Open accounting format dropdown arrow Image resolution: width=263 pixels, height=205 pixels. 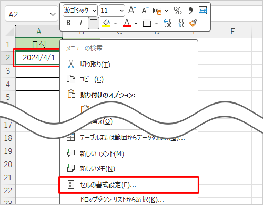click(166, 11)
